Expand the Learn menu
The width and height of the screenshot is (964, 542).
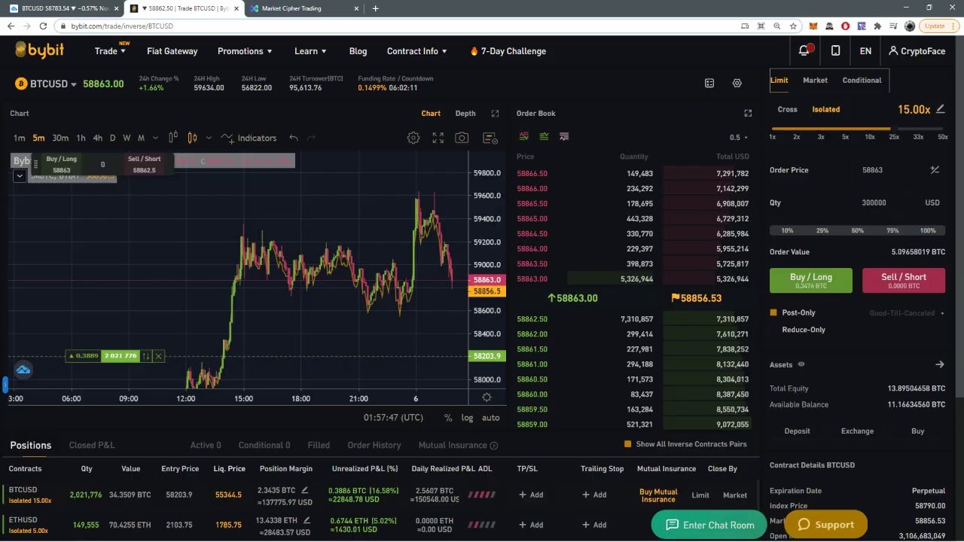tap(310, 51)
